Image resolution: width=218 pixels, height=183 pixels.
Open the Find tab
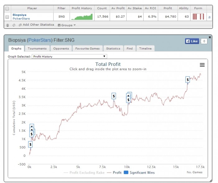[x=130, y=48]
